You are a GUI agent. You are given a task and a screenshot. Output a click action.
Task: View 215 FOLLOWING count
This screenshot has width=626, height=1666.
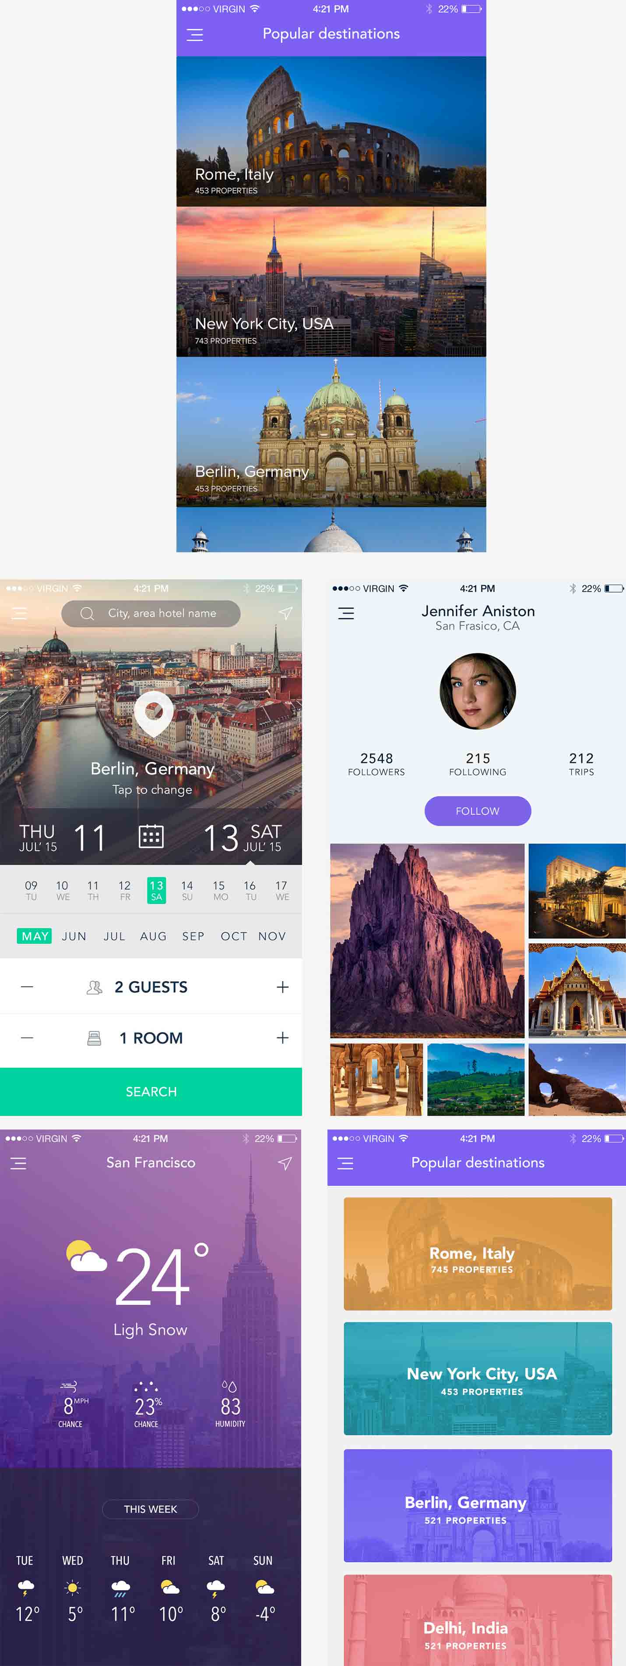(x=478, y=764)
